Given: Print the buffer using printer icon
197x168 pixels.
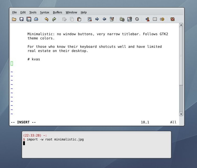Looking at the screenshot, I should pyautogui.click(x=36, y=19).
